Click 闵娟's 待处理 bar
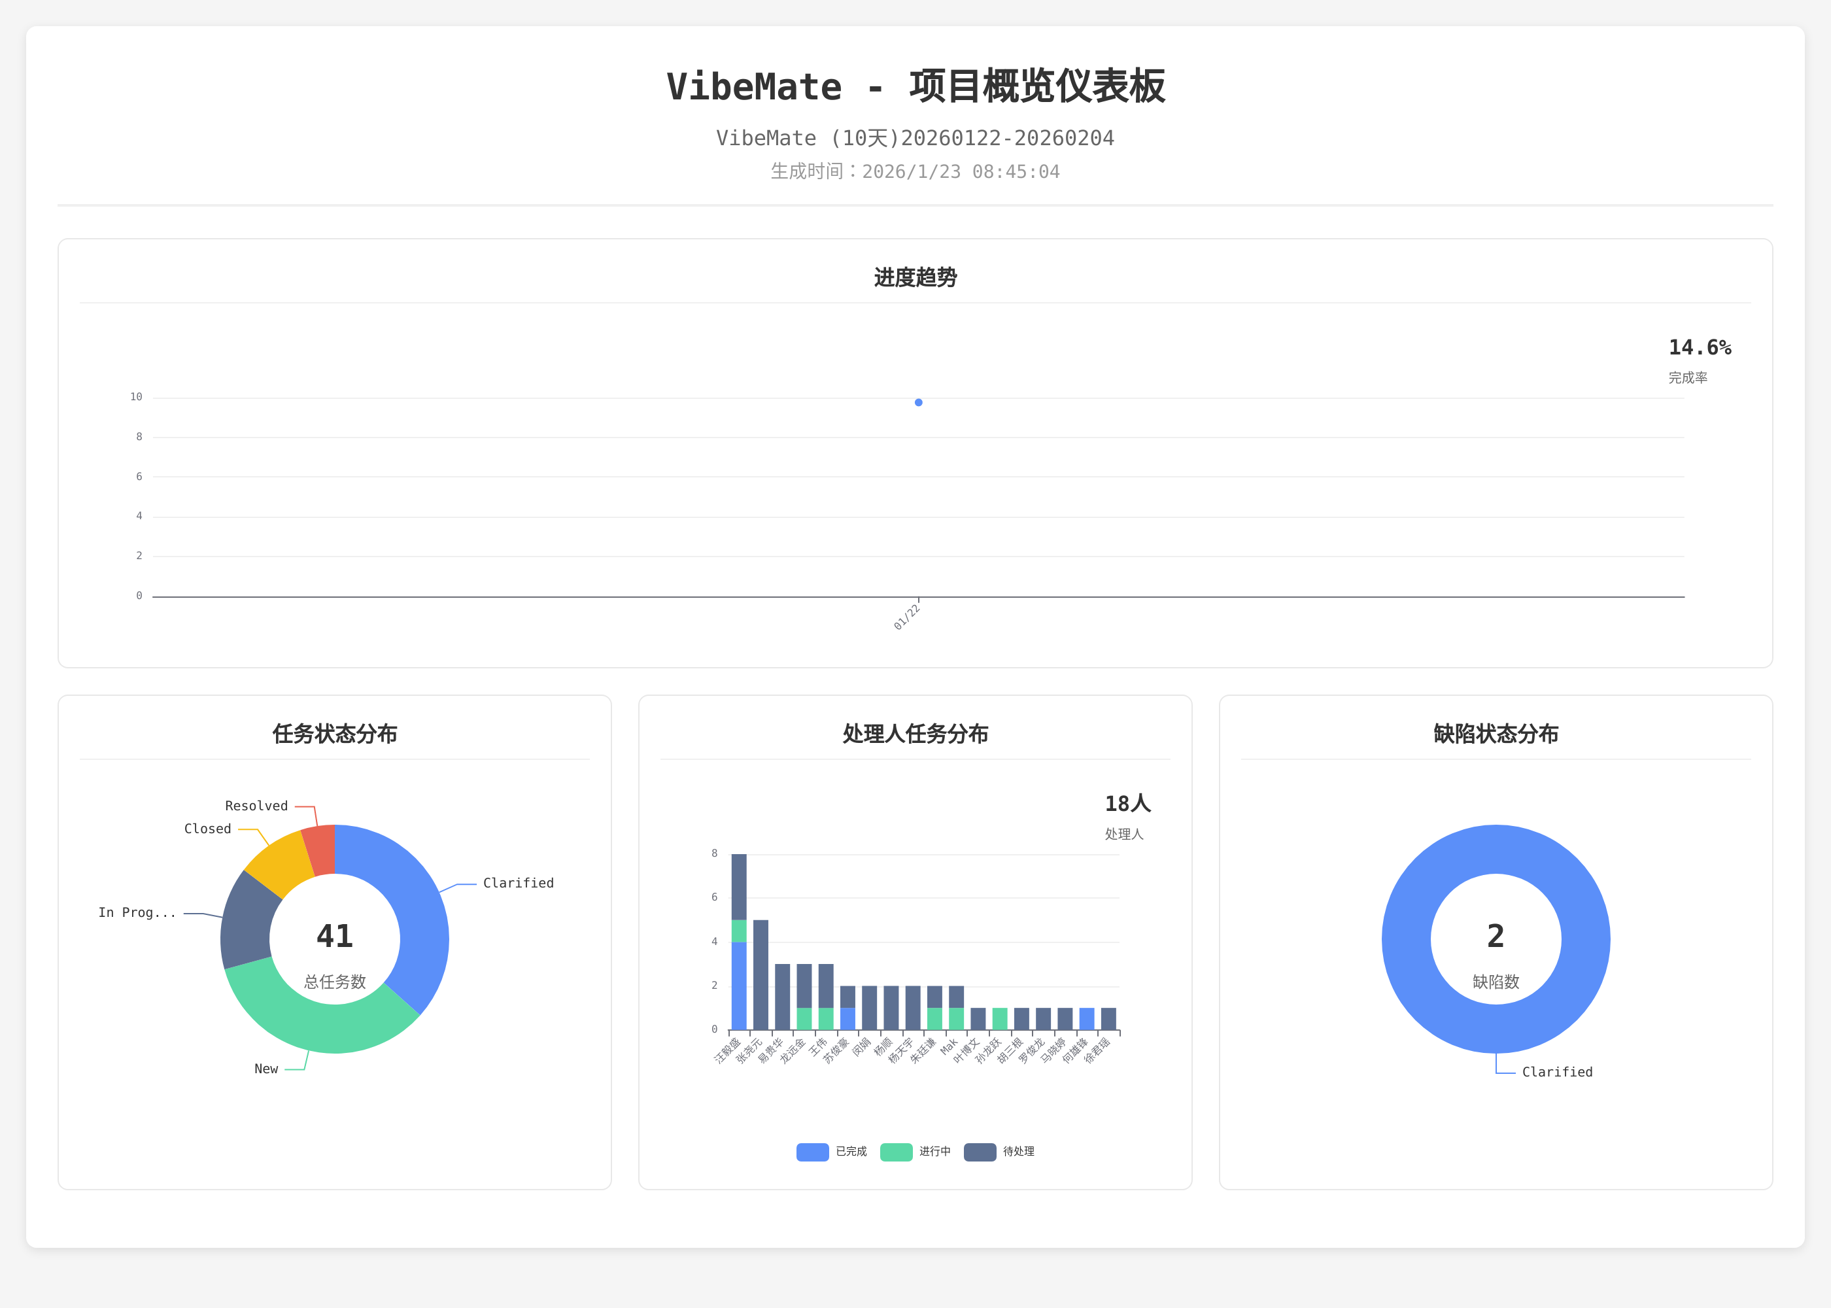The height and width of the screenshot is (1308, 1831). pyautogui.click(x=869, y=1008)
